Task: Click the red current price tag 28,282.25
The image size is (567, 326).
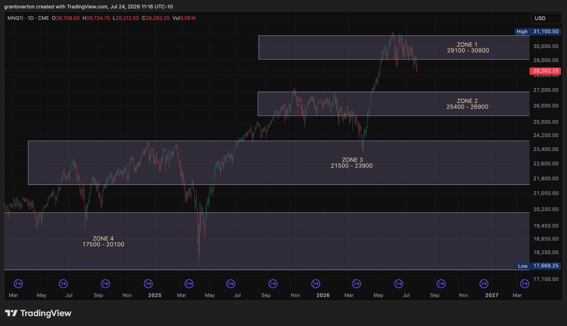Action: pos(546,71)
